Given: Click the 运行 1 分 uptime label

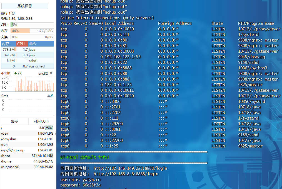Looking at the screenshot, I should pos(8,13).
